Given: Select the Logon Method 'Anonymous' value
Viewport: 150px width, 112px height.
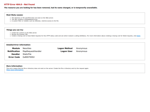Looking at the screenshot, I should pos(82,48).
